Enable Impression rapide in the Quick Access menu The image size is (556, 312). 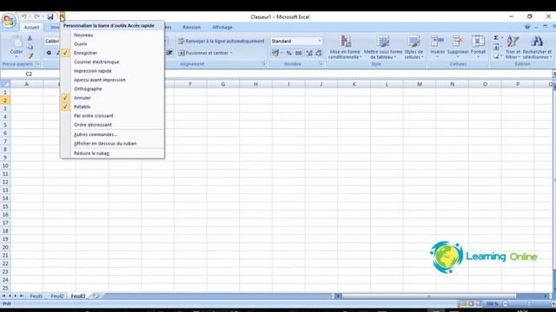112,71
